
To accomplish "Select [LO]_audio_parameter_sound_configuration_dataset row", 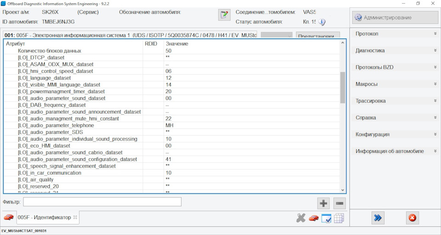I will [172, 159].
